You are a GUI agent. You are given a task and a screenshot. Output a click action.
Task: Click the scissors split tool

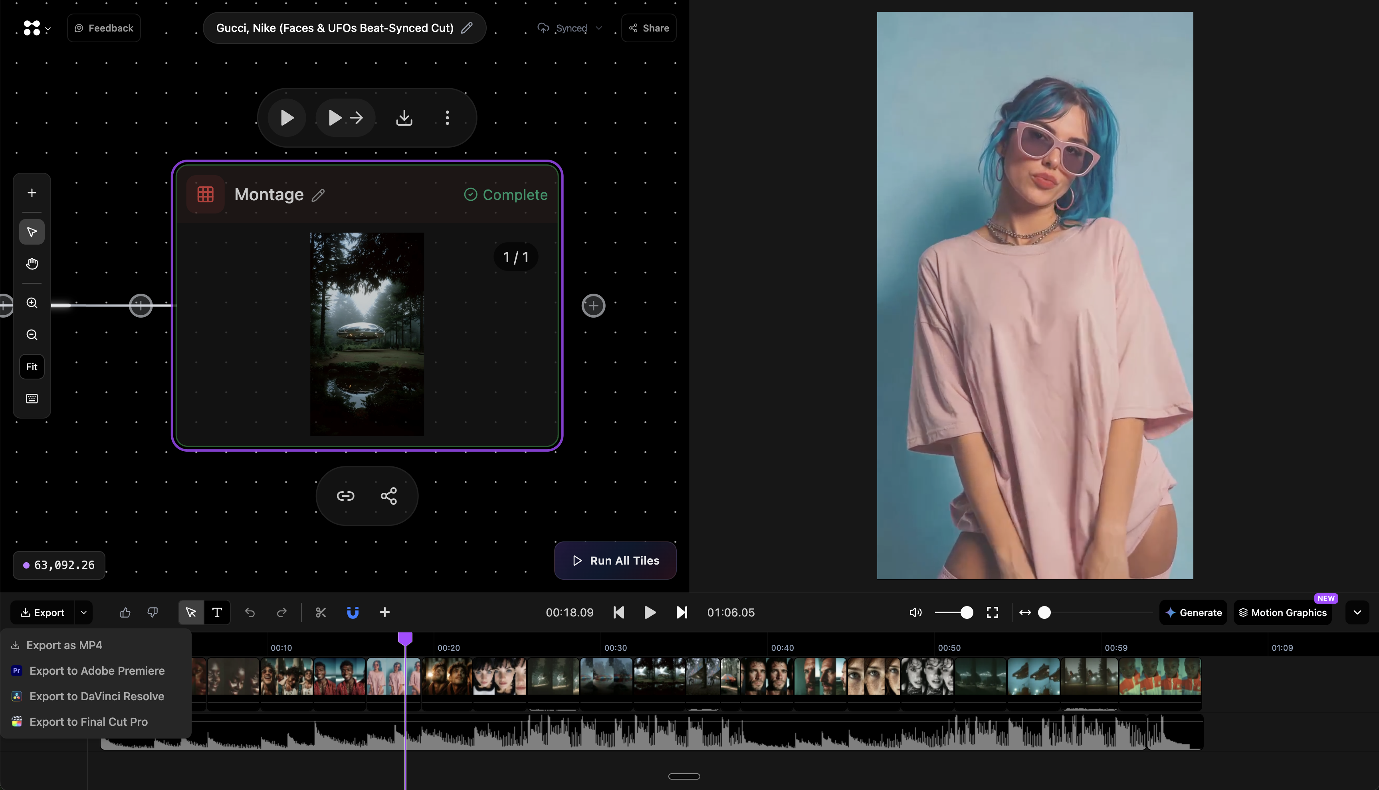320,612
